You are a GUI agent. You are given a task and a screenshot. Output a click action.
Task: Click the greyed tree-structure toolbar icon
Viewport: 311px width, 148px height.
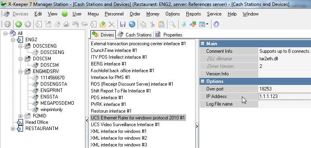[x=48, y=24]
